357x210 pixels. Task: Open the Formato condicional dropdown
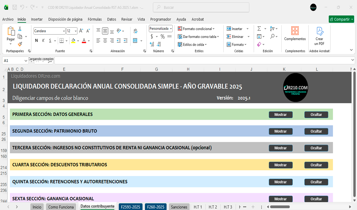click(196, 29)
